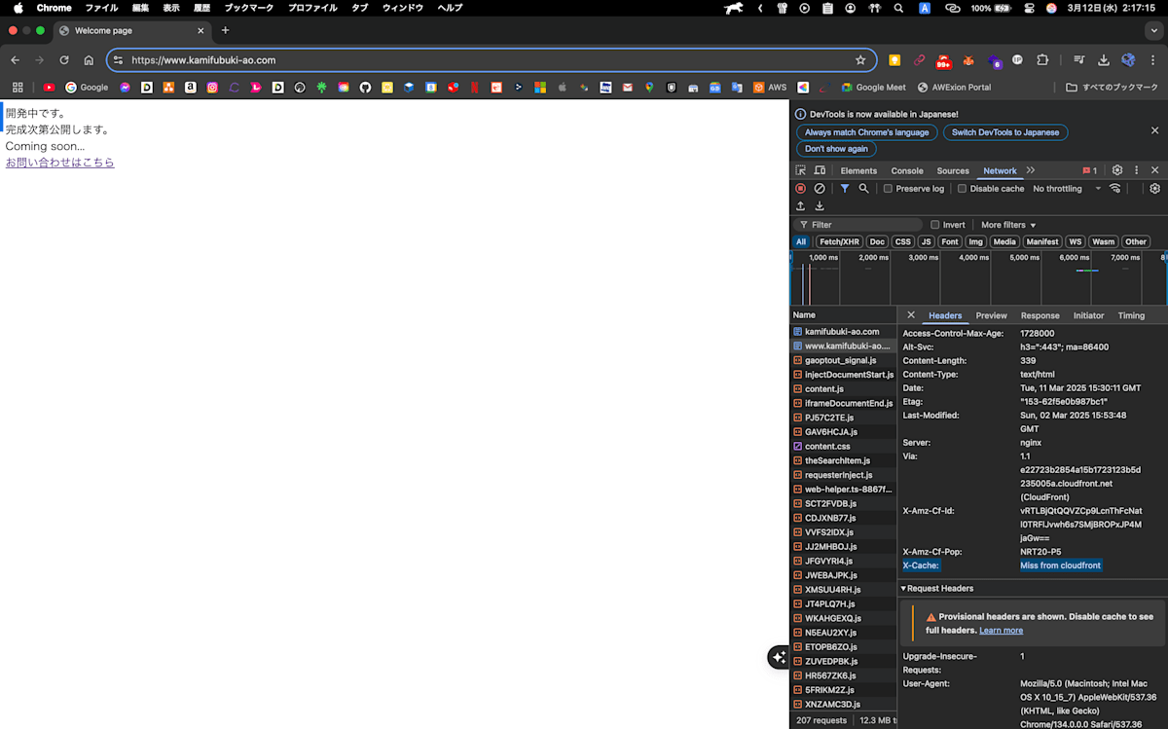Open the すべてのブックマーク folder
The height and width of the screenshot is (729, 1168).
1112,88
